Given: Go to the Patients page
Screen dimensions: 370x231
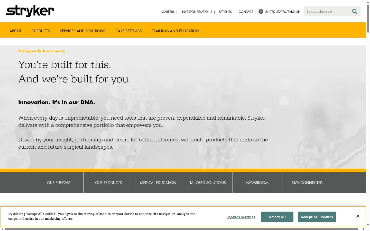Looking at the screenshot, I should [x=225, y=12].
